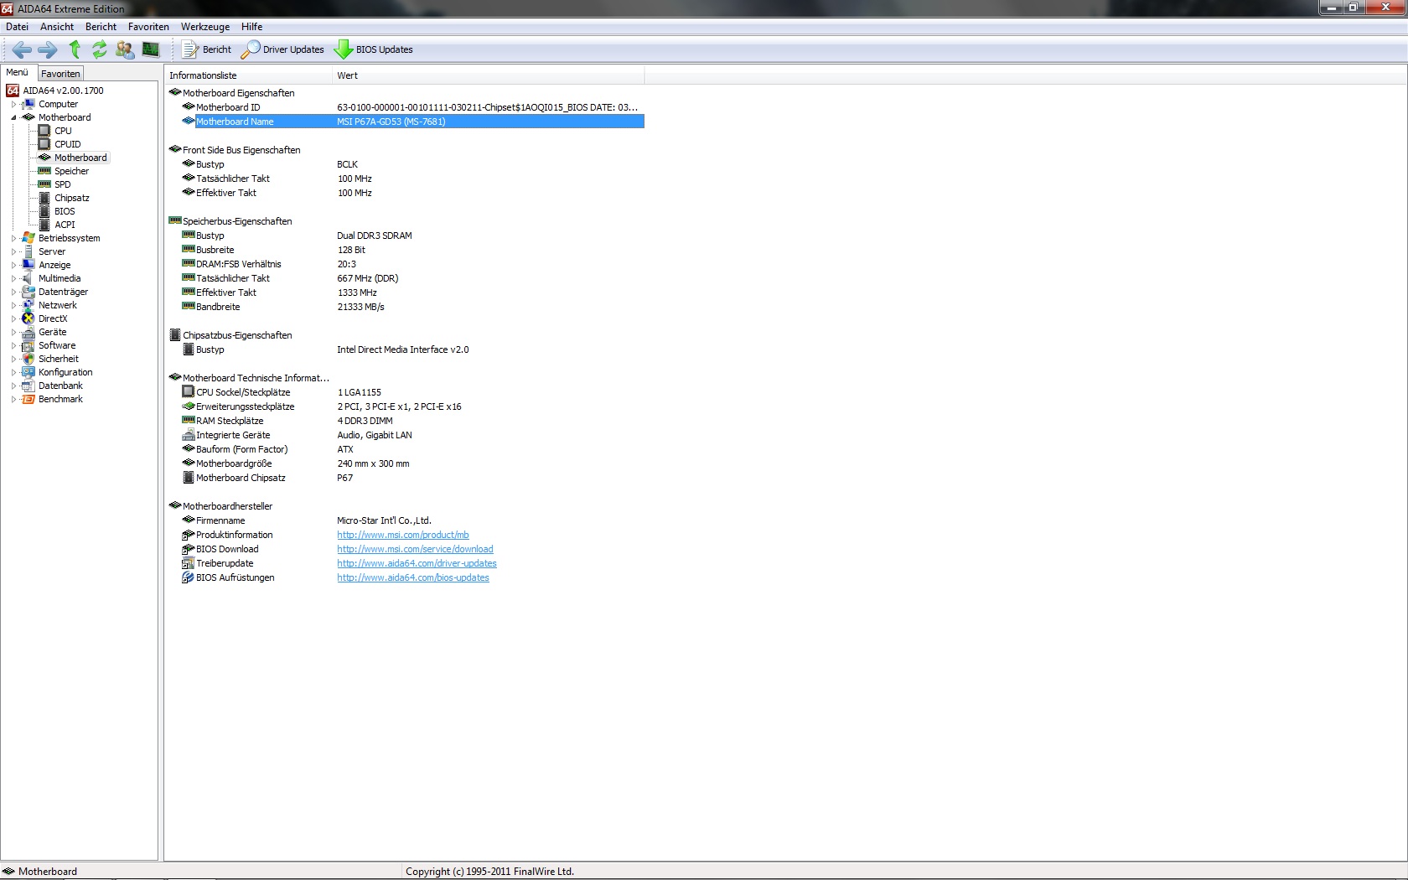Click the Geräte icon in tree
The height and width of the screenshot is (880, 1408).
coord(28,332)
